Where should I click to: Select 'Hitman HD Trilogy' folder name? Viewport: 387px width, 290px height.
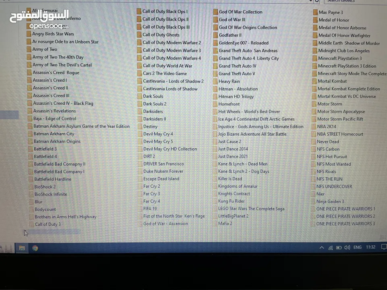[x=236, y=97]
